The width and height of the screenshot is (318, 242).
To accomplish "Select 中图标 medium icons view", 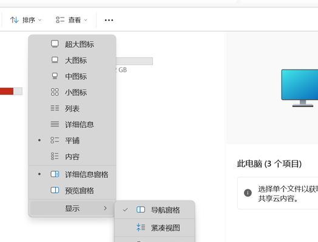I will (x=72, y=76).
